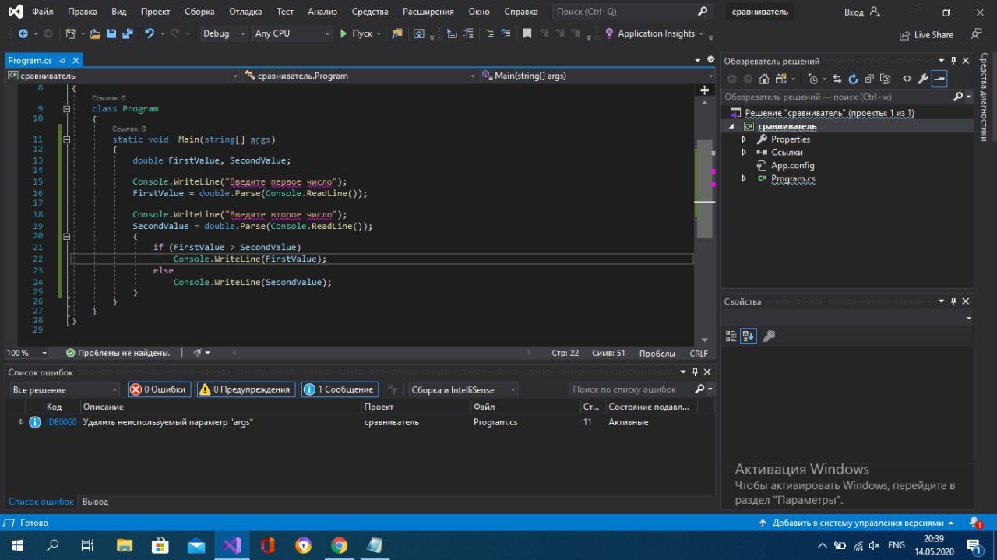Click the IDE0060 error code link
The width and height of the screenshot is (997, 560).
coord(62,422)
